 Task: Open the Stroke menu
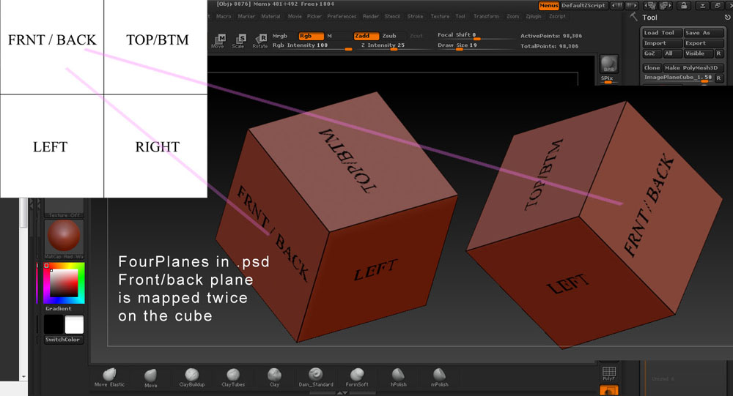point(415,16)
